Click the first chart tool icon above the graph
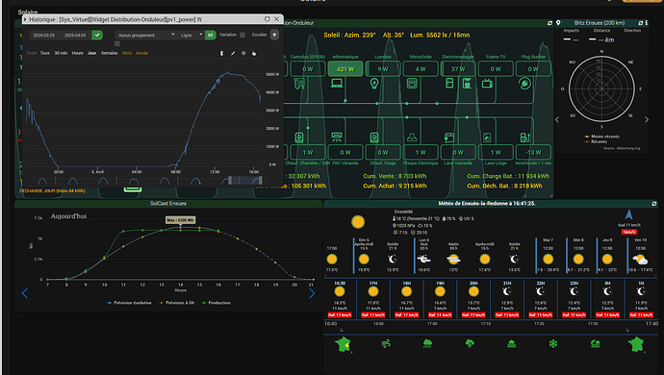This screenshot has width=664, height=375. click(221, 53)
